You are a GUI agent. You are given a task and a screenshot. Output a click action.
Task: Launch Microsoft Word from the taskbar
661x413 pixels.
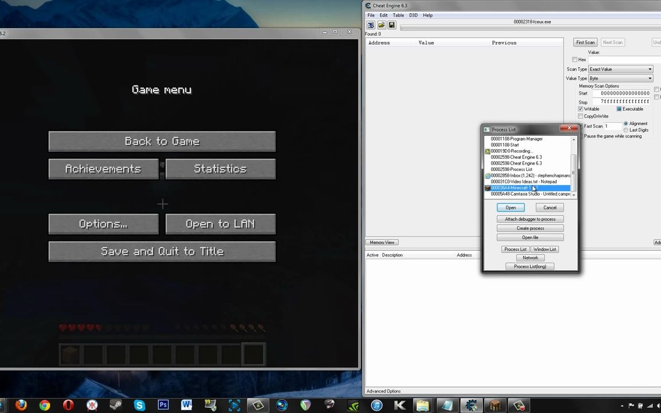[x=186, y=406]
